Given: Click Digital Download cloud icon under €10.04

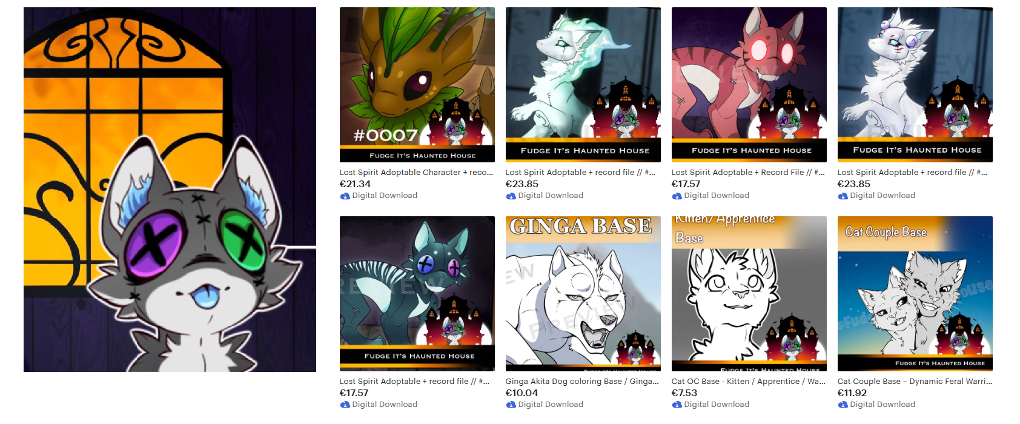Looking at the screenshot, I should [x=511, y=405].
